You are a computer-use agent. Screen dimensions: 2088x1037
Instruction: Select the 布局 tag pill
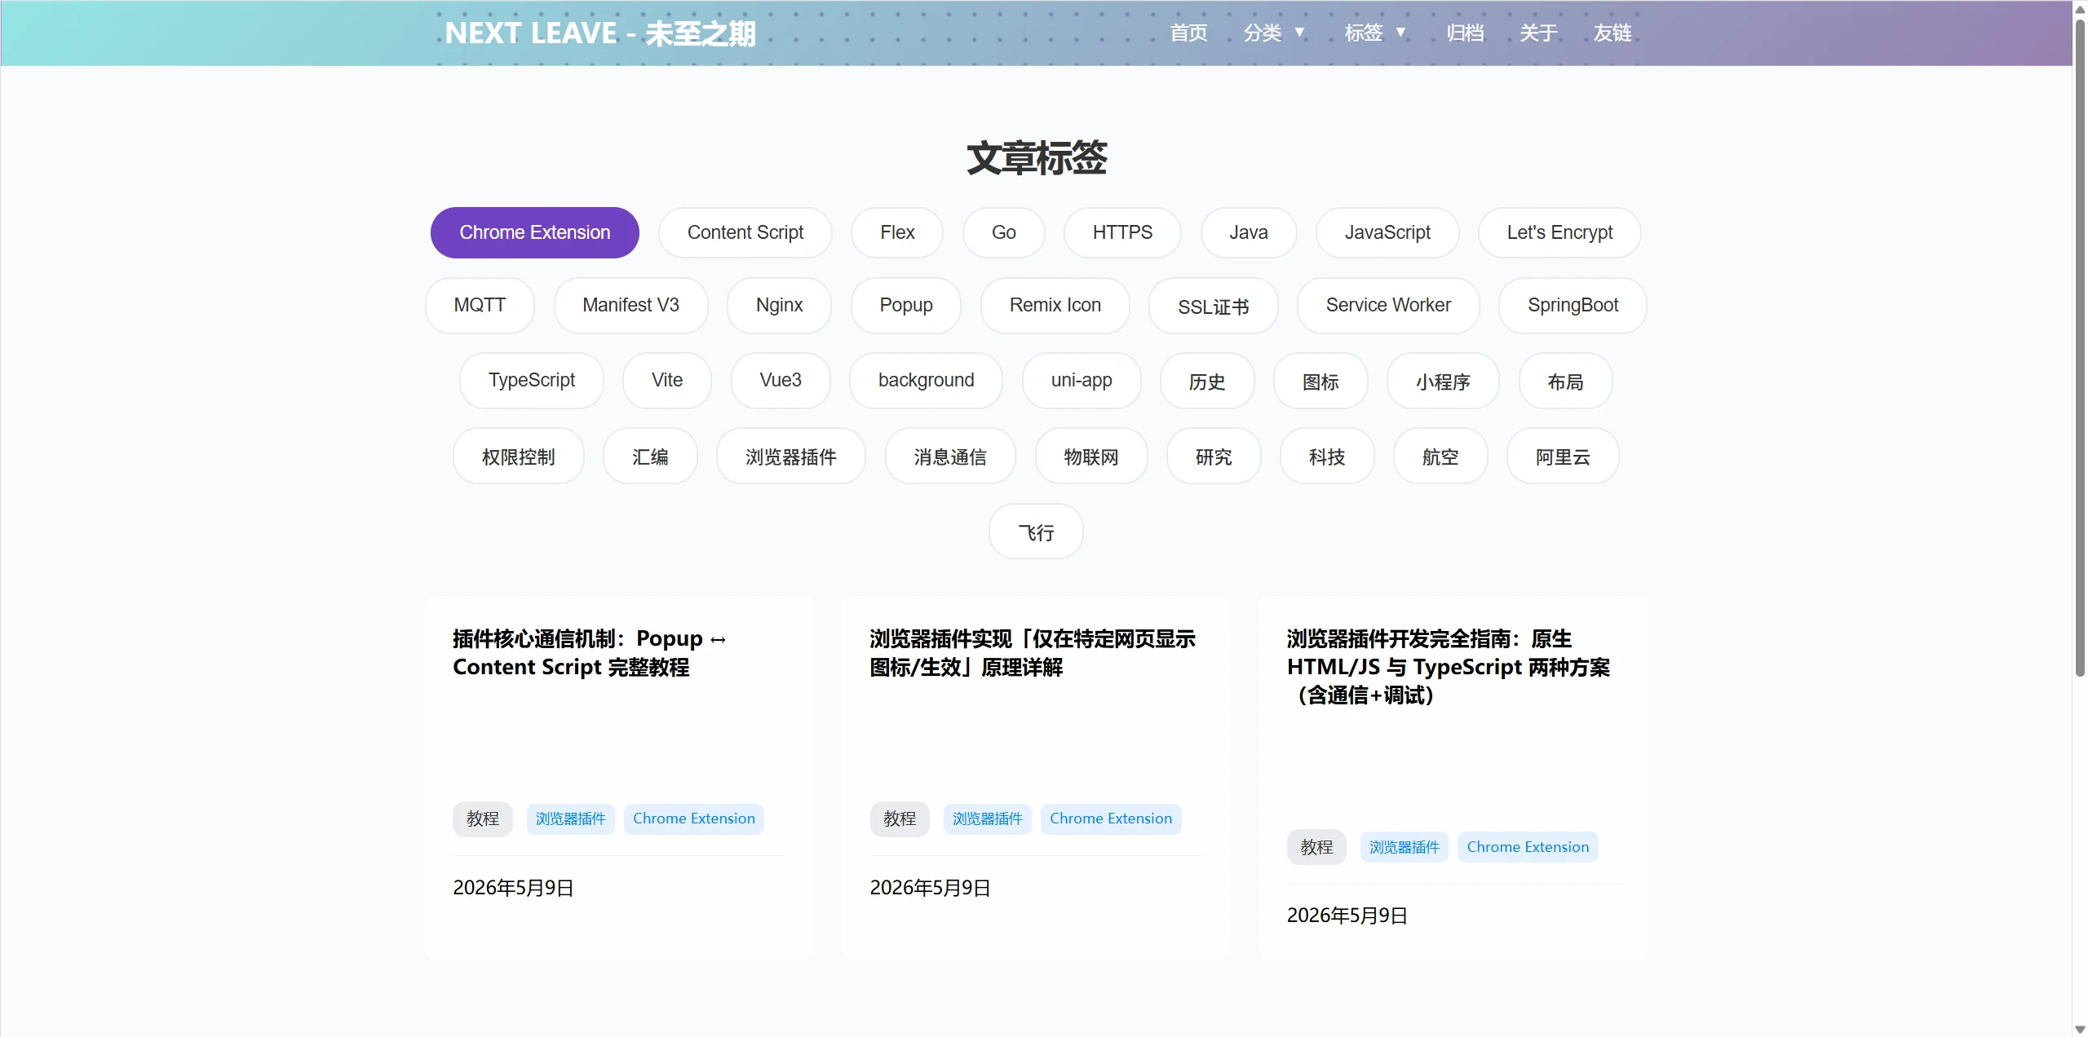1565,381
